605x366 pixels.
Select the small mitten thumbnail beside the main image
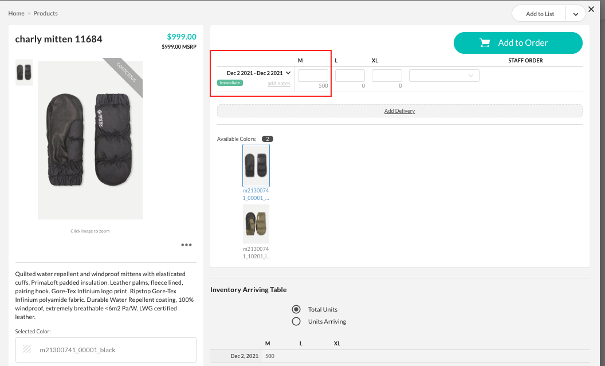coord(24,73)
